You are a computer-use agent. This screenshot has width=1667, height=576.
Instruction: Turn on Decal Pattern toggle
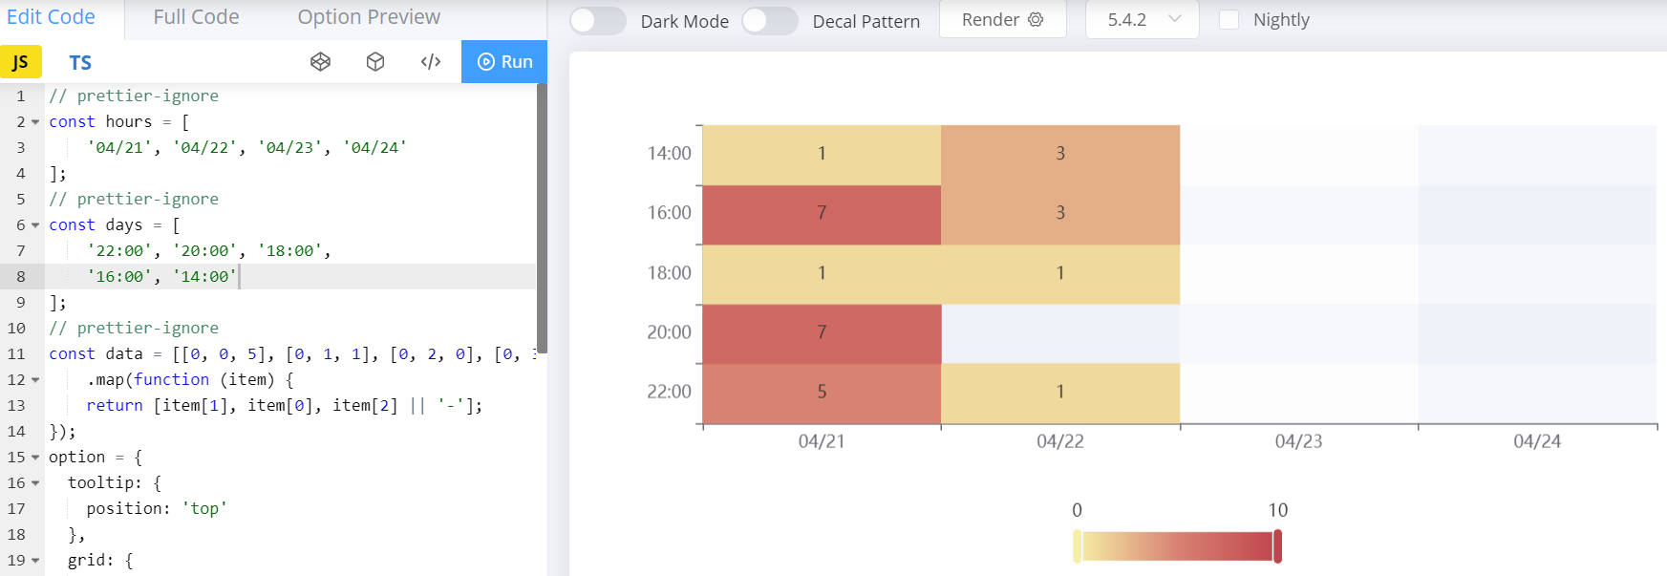(x=770, y=19)
